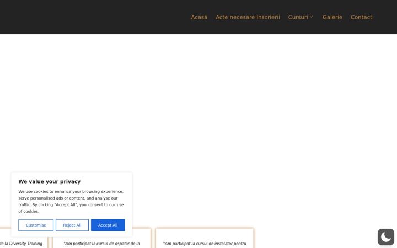Accept all cookies
The image size is (397, 248).
[x=108, y=225]
